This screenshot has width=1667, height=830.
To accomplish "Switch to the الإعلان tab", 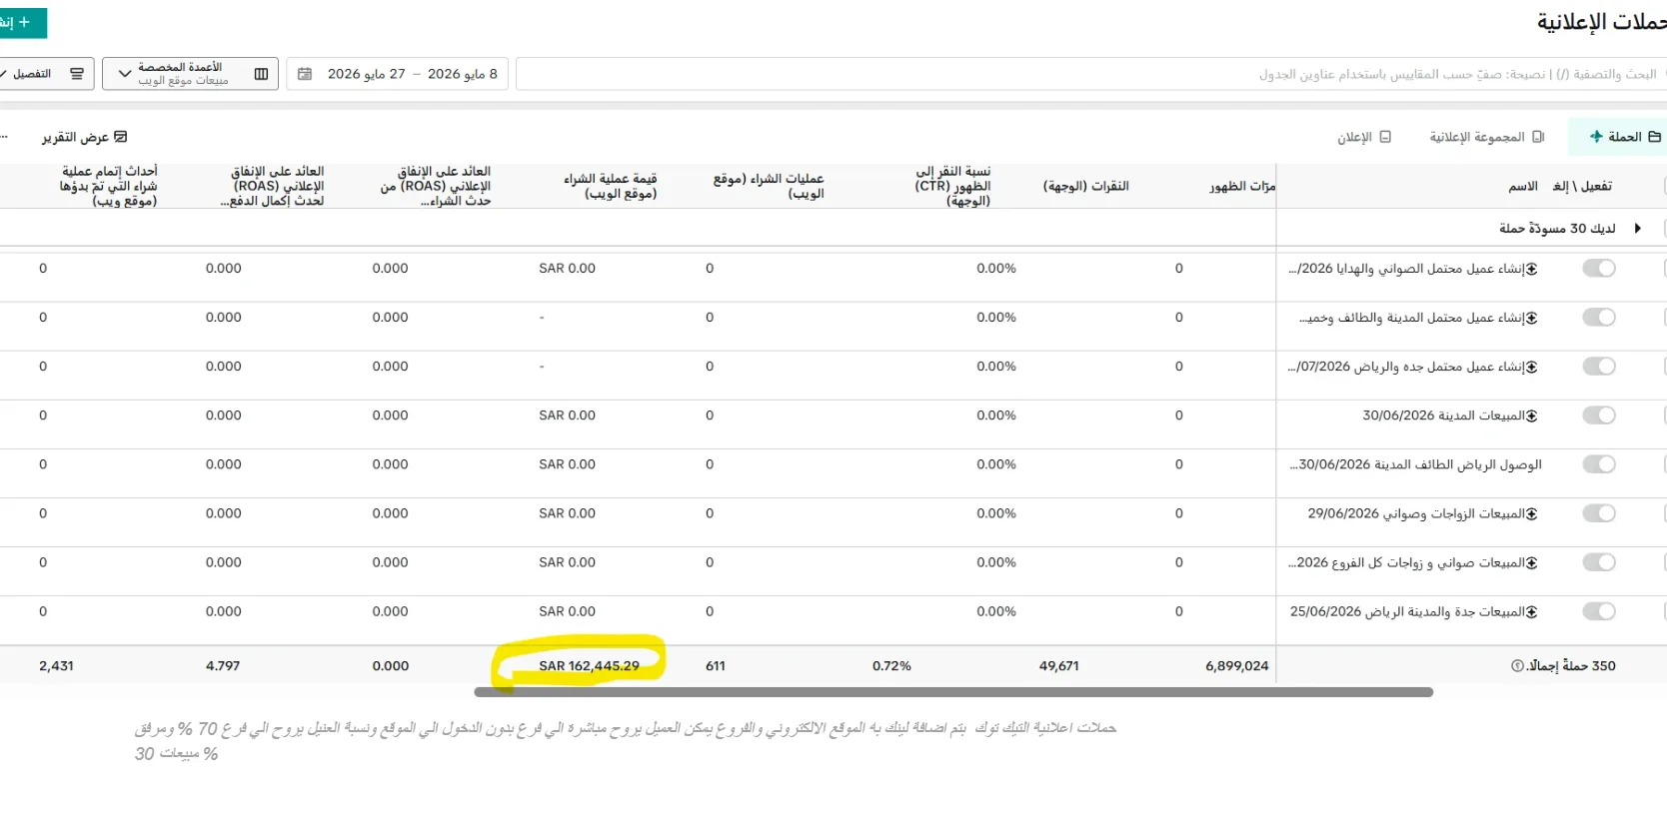I will [1364, 137].
